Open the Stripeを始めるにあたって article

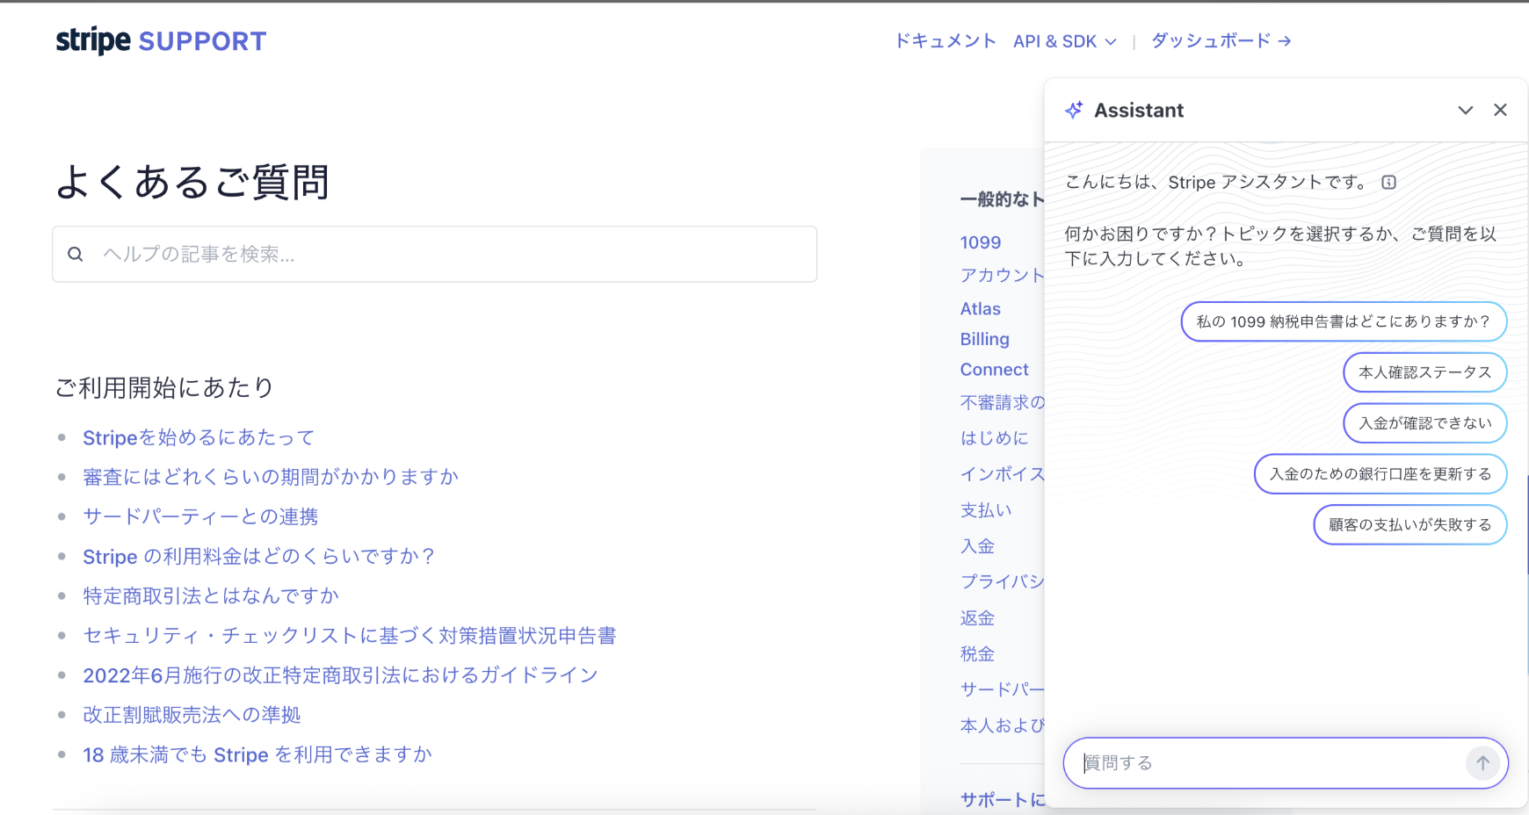(199, 437)
